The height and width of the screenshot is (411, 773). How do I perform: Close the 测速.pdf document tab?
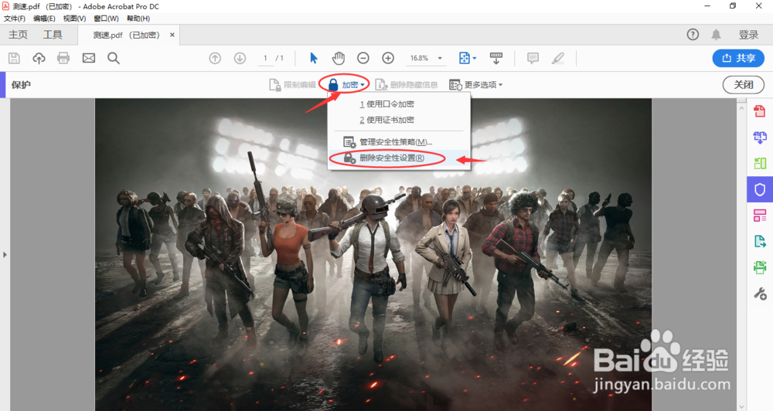pos(172,35)
